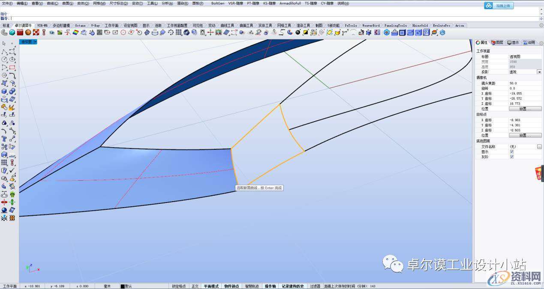Screen dimensions: 544x289
Task: Select the pointer arrow tool in left toolbar
Action: pyautogui.click(x=4, y=43)
